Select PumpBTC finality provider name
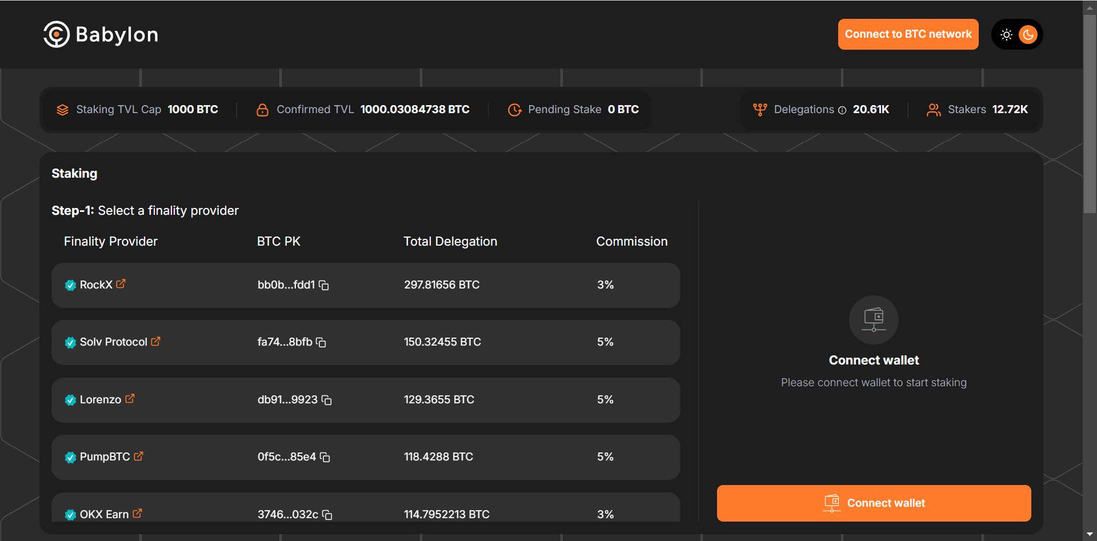Viewport: 1097px width, 541px height. [105, 456]
